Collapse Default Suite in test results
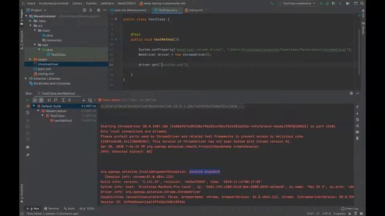The height and width of the screenshot is (216, 385). (x=34, y=106)
